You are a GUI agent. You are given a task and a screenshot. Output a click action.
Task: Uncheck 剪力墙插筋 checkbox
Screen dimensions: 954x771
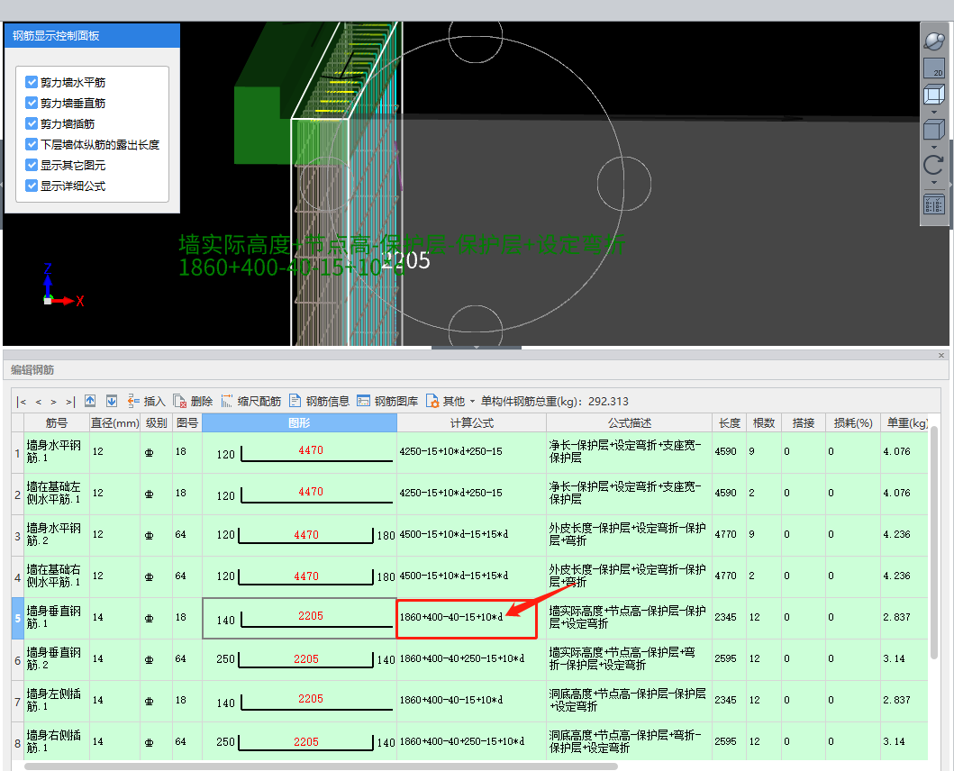click(x=32, y=122)
